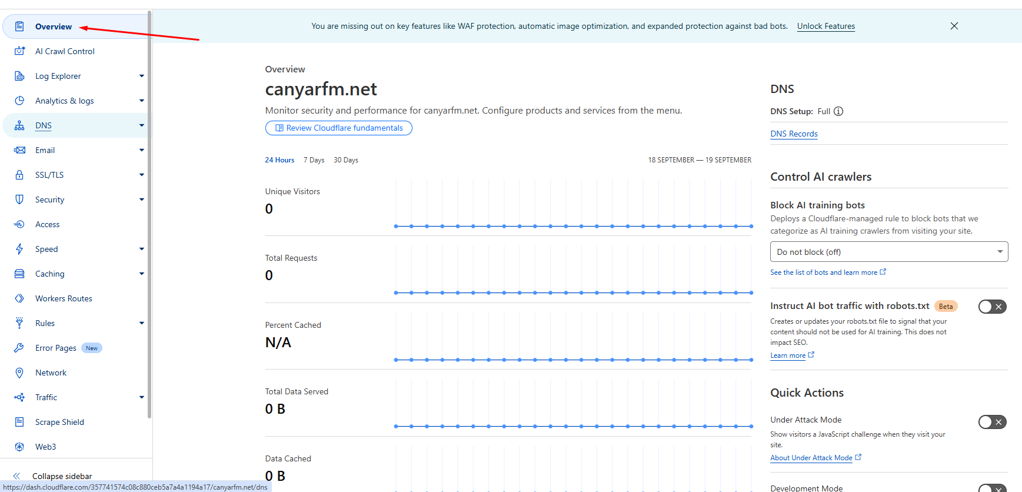Click the Email envelope icon
Screen dimensions: 1022x492
(19, 150)
